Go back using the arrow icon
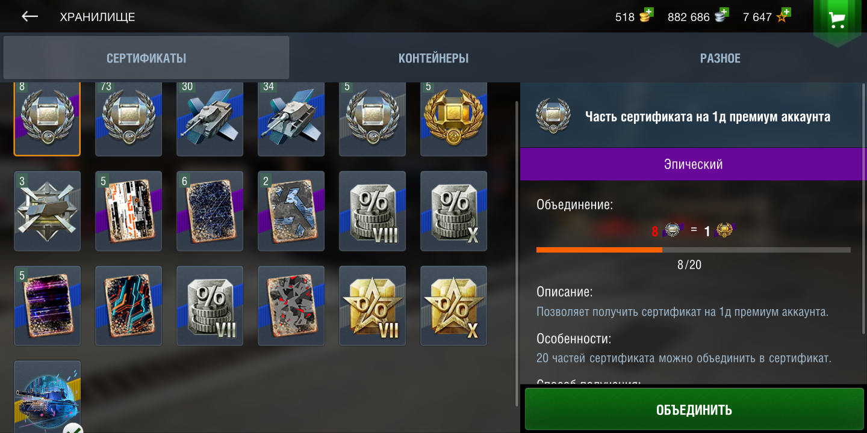The width and height of the screenshot is (867, 433). (30, 17)
